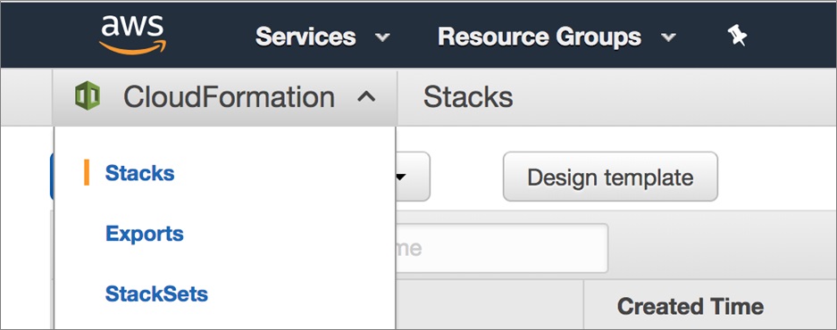Click the pushpin shortcut icon
This screenshot has width=837, height=330.
738,37
